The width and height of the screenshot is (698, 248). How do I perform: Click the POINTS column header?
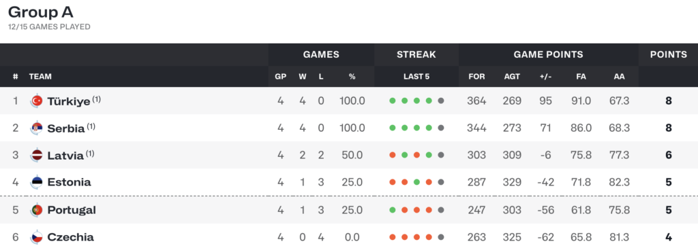[668, 54]
